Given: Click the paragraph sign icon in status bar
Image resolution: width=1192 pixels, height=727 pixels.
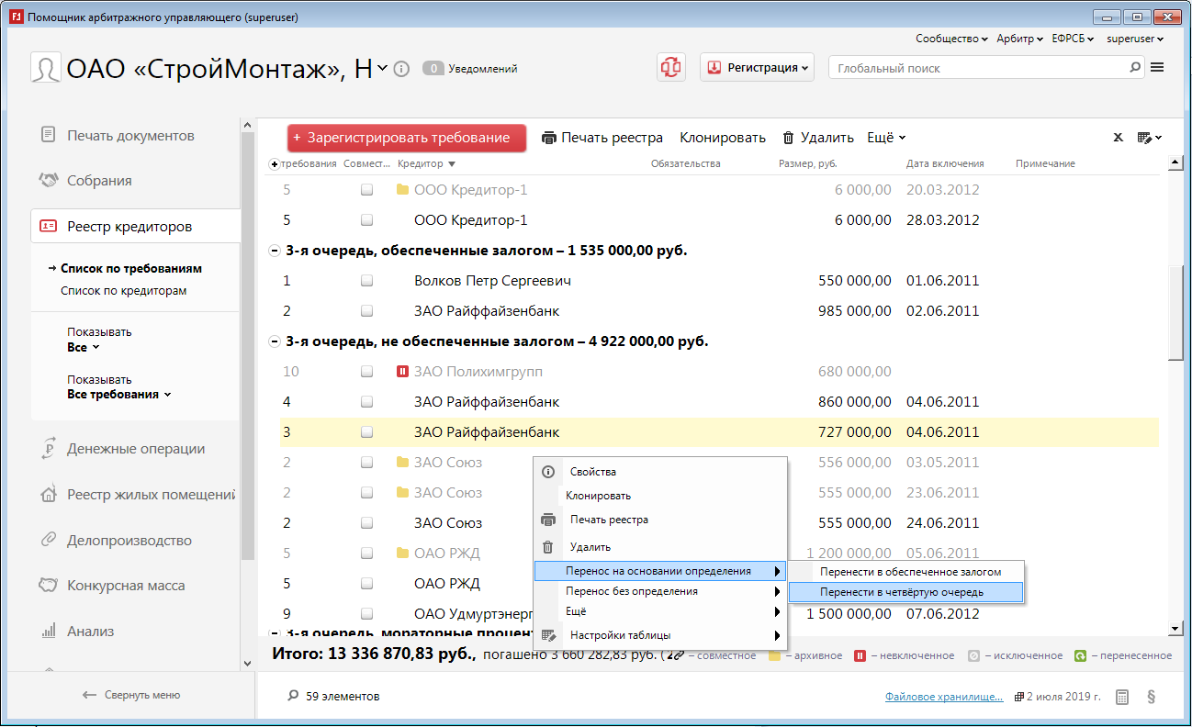Looking at the screenshot, I should [x=1152, y=697].
